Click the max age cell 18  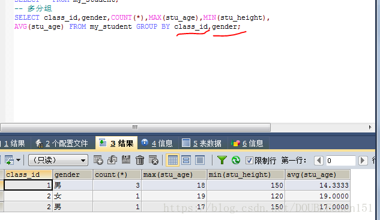174,185
